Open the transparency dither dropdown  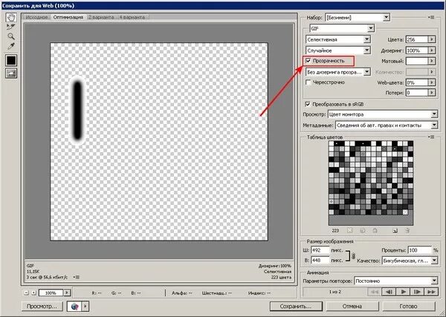point(338,72)
